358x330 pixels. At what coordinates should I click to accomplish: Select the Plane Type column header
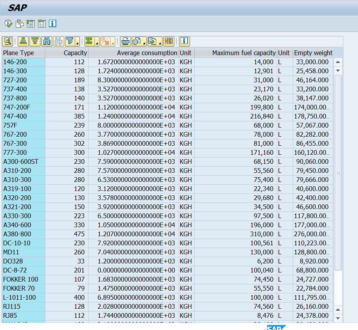23,53
